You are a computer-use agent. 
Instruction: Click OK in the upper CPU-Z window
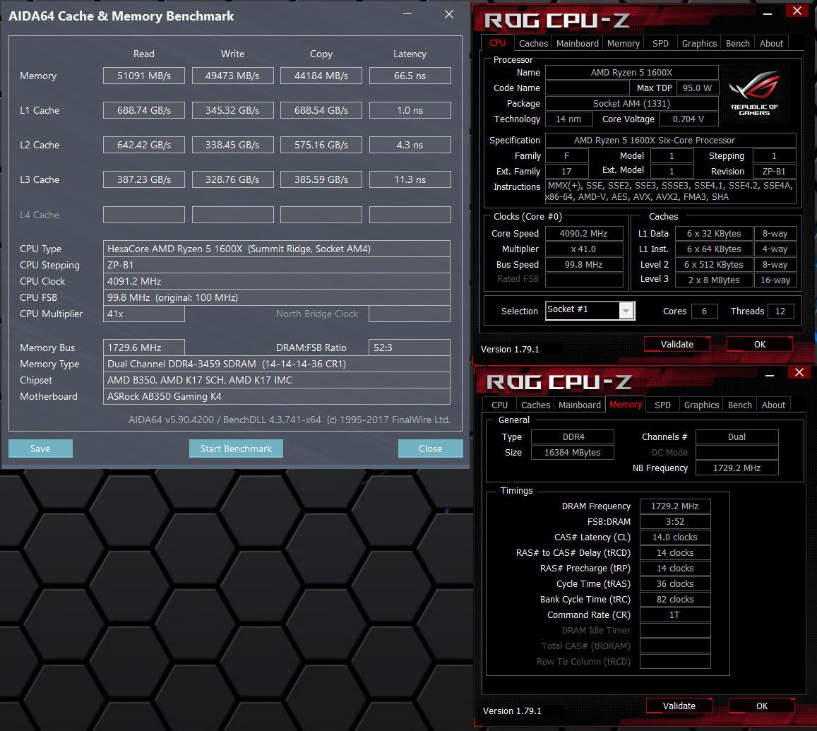coord(760,345)
